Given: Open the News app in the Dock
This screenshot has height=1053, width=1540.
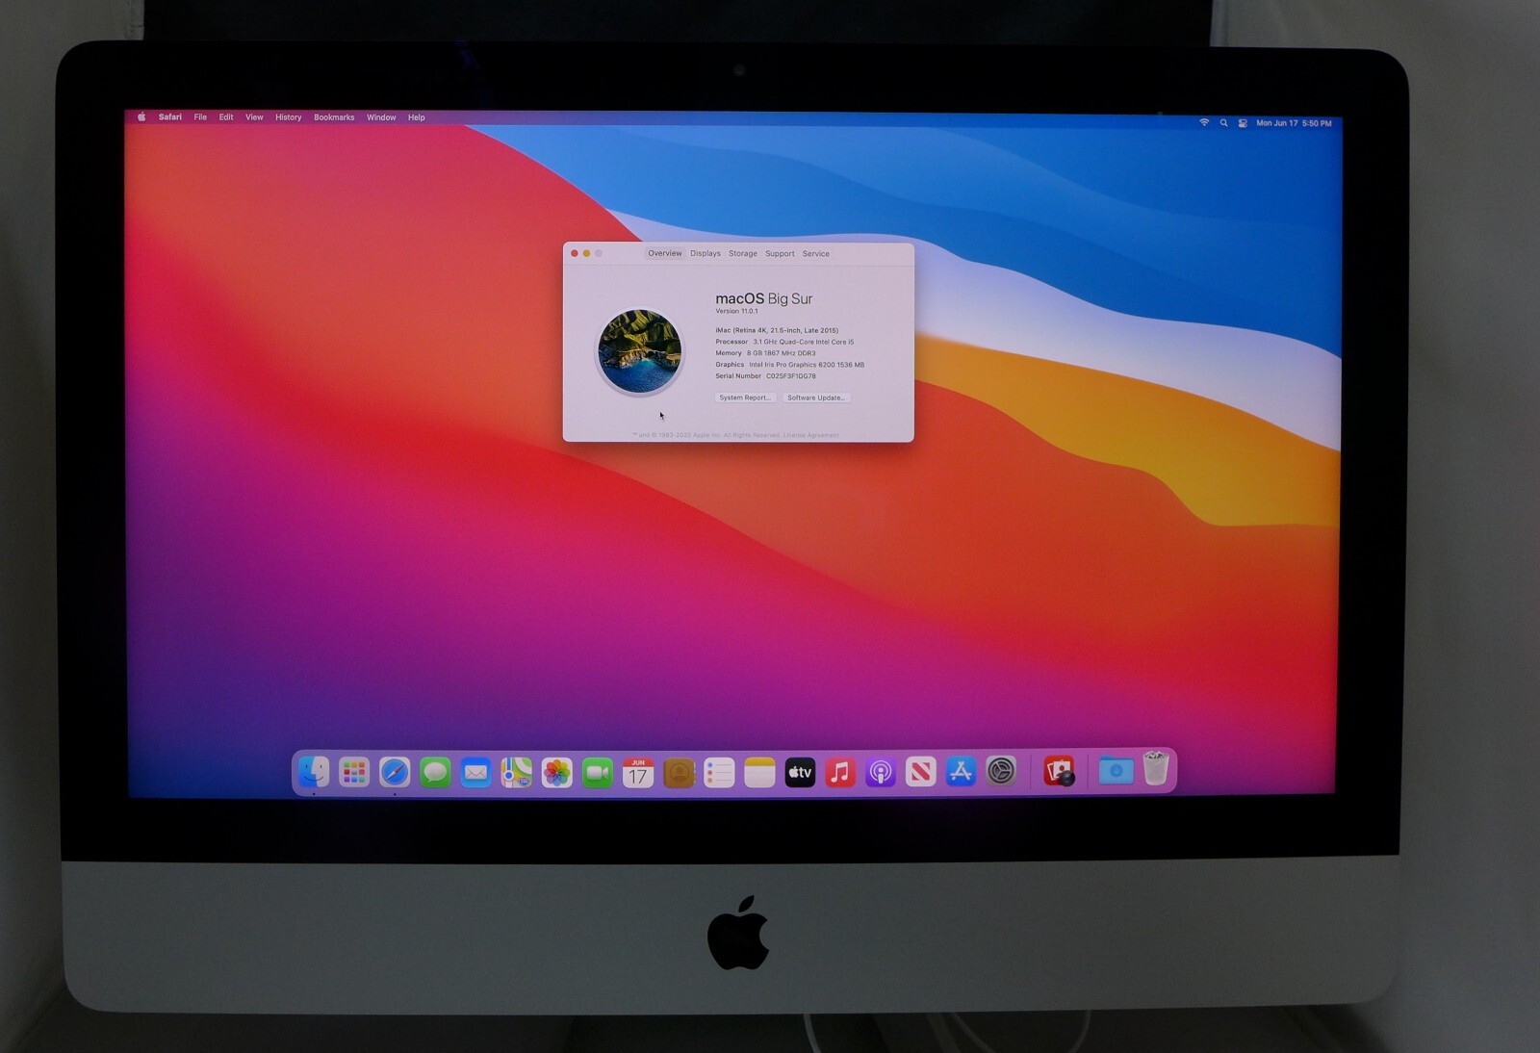Looking at the screenshot, I should [x=921, y=772].
